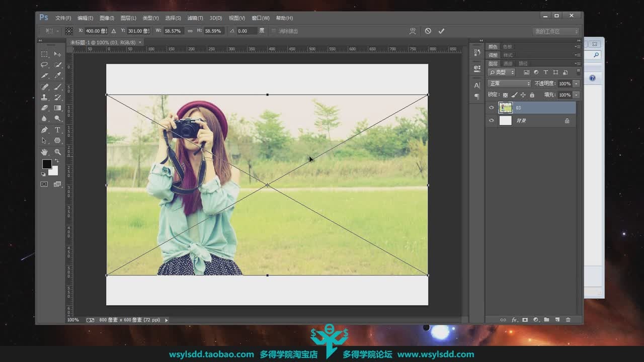Change the screen mode
Image resolution: width=644 pixels, height=362 pixels.
click(x=57, y=185)
